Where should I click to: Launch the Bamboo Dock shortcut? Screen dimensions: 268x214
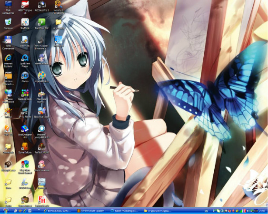click(25, 95)
